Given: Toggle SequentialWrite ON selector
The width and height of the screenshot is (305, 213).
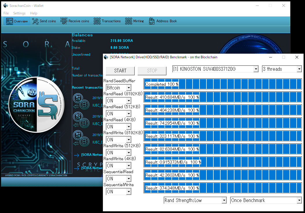Looking at the screenshot, I should (x=119, y=192).
